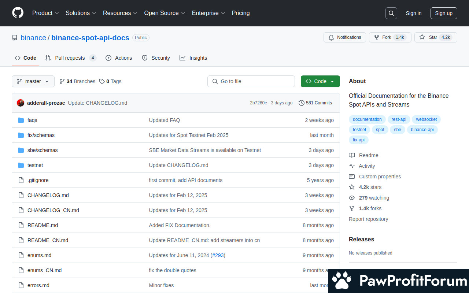469x293 pixels.
Task: Click the .gitignore file icon
Action: point(21,180)
